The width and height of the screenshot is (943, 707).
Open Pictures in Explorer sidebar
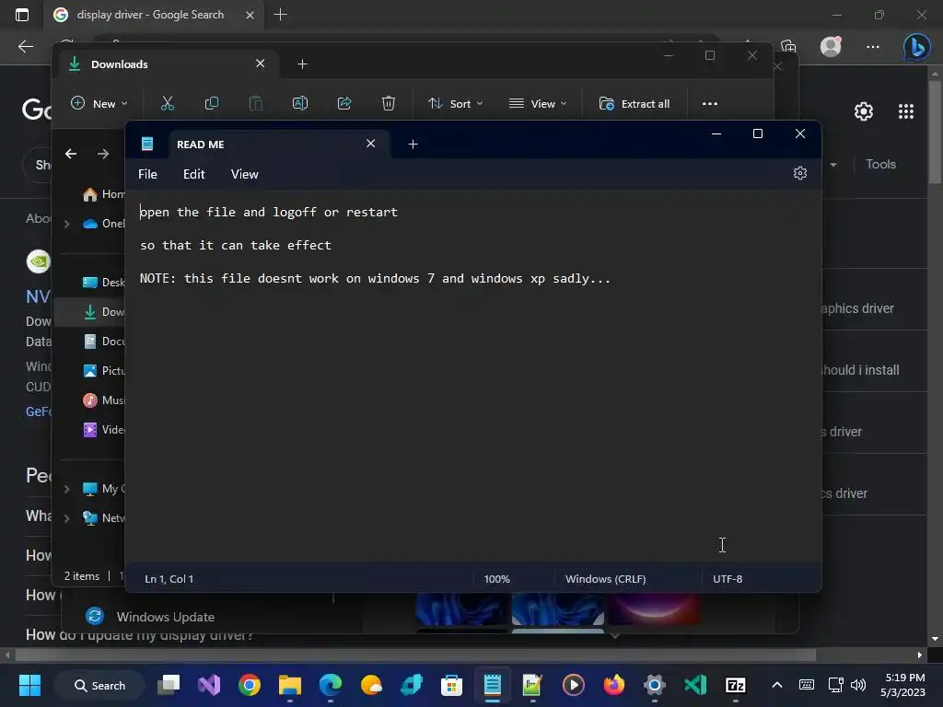point(103,370)
